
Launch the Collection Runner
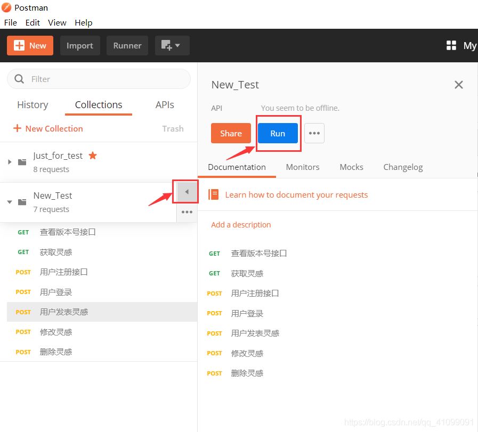[127, 45]
